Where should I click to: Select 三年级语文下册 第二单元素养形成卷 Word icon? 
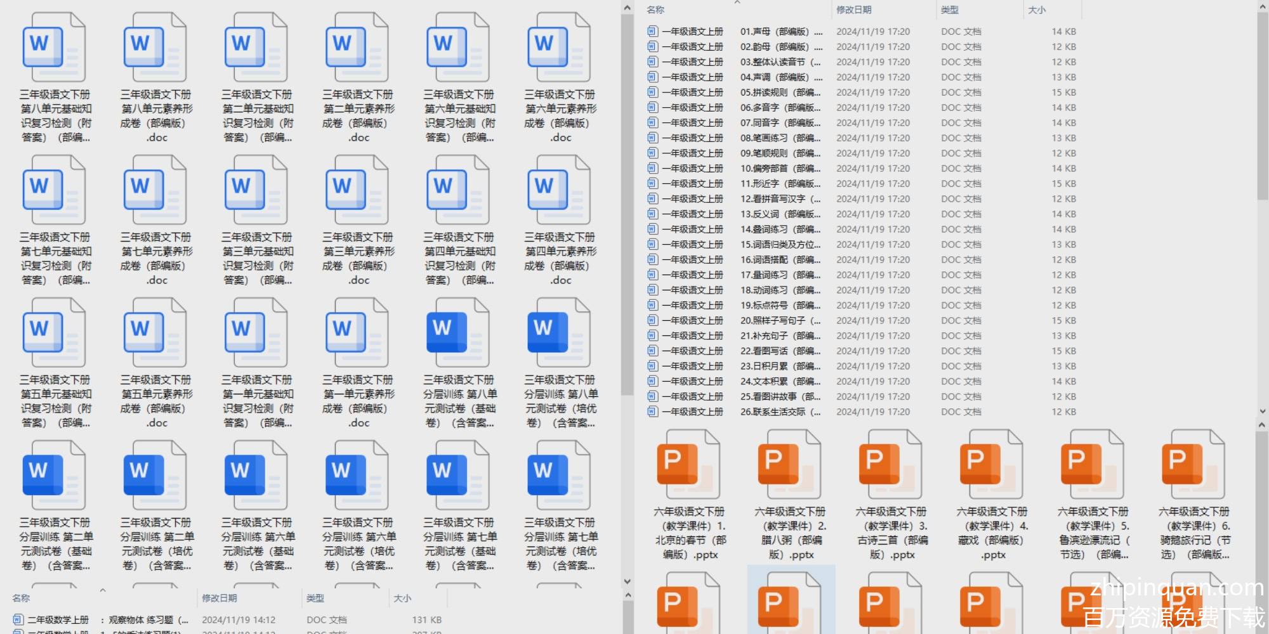coord(357,47)
